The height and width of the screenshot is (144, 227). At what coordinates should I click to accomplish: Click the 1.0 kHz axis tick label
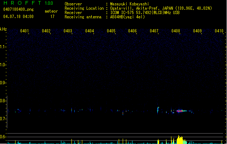3,65
